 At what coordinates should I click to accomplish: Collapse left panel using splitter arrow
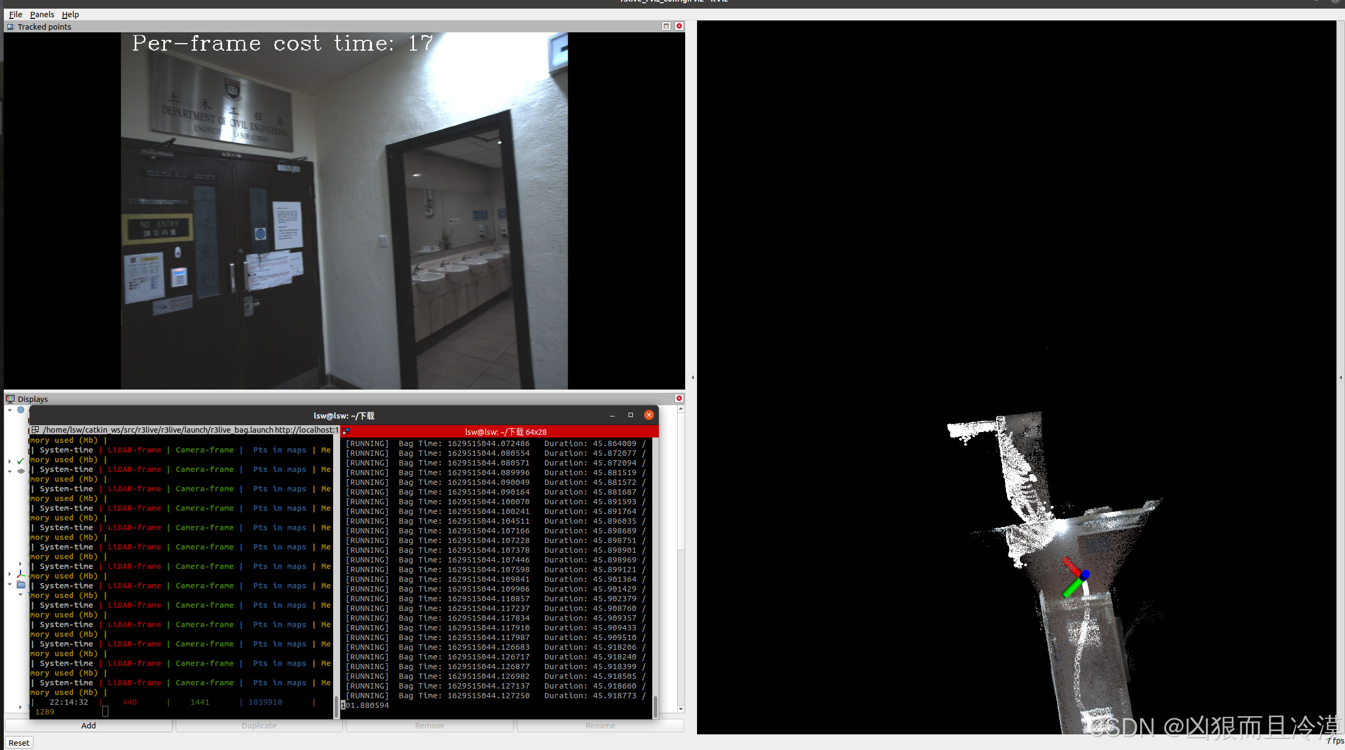click(x=692, y=377)
